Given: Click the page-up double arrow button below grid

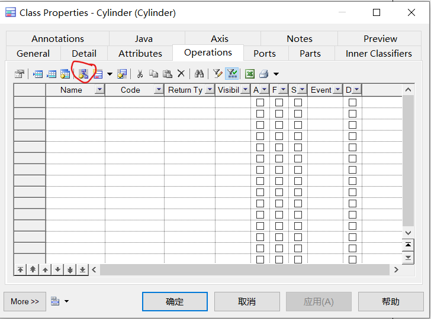Looking at the screenshot, I should click(x=33, y=269).
